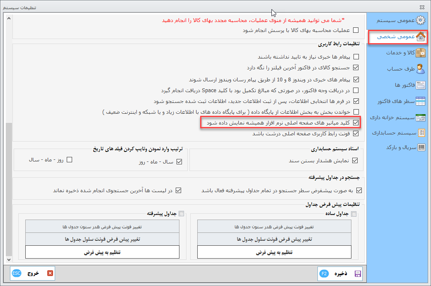431x286 pixels.
Task: Select the table icon for سطر های فاکتور
Action: 420,101
